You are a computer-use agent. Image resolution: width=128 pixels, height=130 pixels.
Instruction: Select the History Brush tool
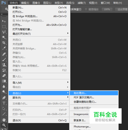pos(4,70)
